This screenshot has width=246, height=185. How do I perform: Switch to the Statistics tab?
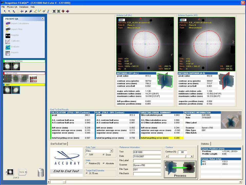click(x=205, y=144)
